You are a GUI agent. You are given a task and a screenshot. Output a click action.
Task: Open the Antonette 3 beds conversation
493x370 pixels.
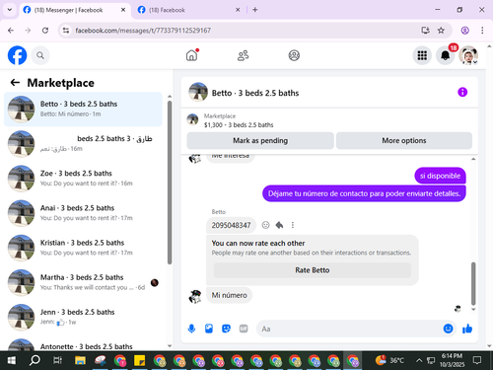(83, 344)
